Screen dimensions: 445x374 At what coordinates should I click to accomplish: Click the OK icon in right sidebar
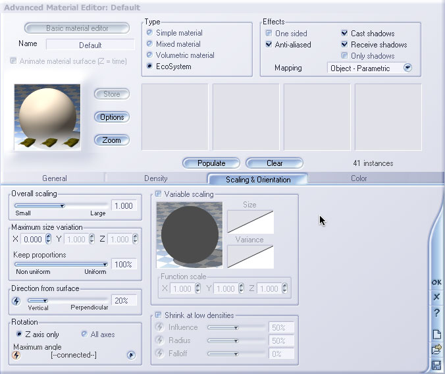click(436, 282)
